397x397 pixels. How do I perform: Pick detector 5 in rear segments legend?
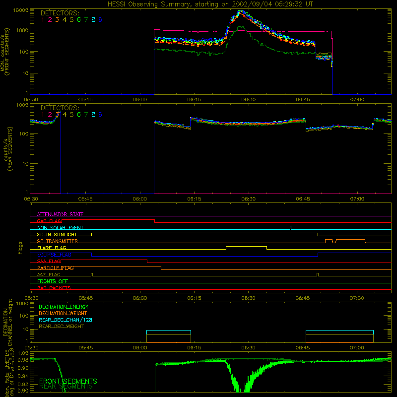(71, 115)
